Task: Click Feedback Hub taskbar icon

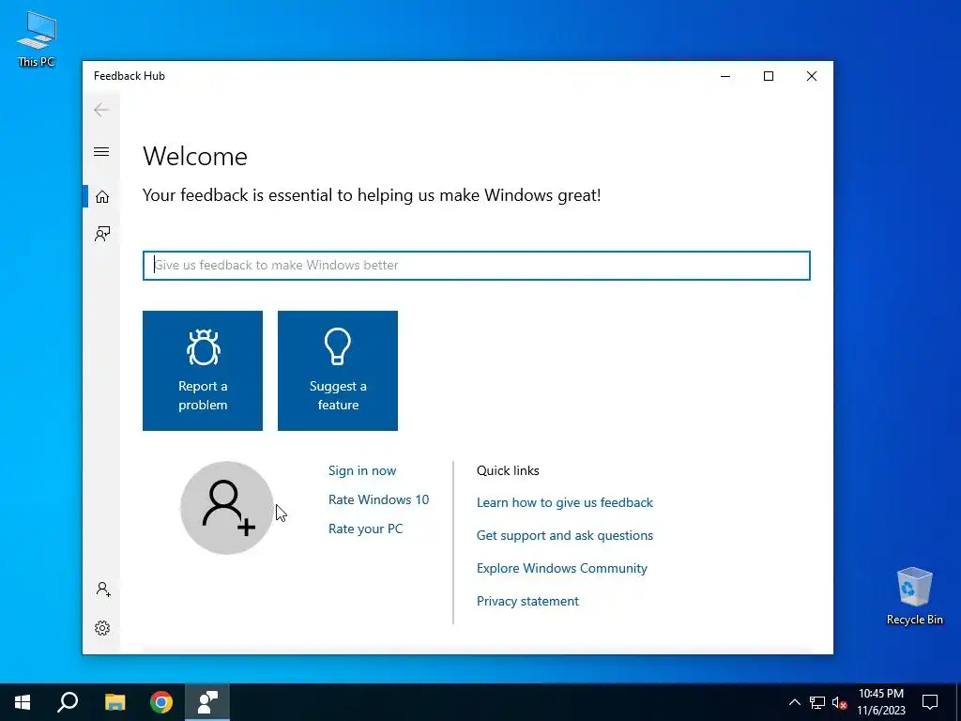Action: click(207, 702)
